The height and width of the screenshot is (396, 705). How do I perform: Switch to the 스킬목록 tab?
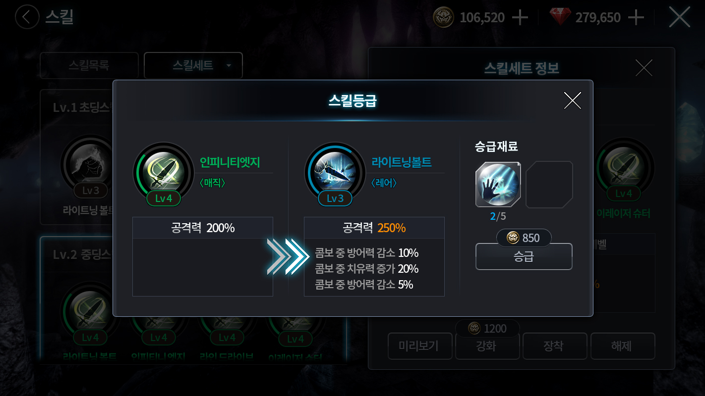click(x=89, y=65)
